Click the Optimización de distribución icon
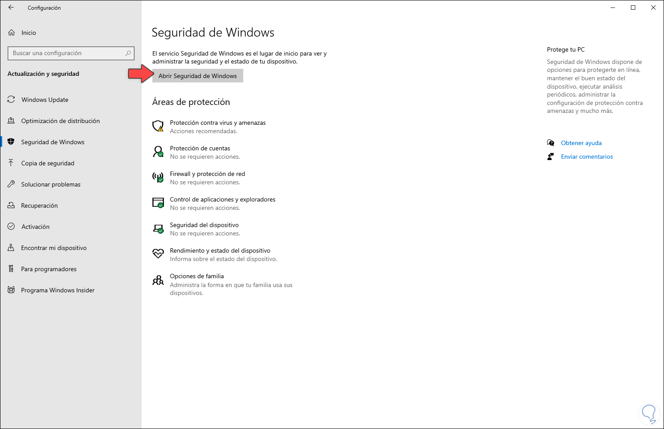Viewport: 664px width, 429px height. (x=11, y=121)
